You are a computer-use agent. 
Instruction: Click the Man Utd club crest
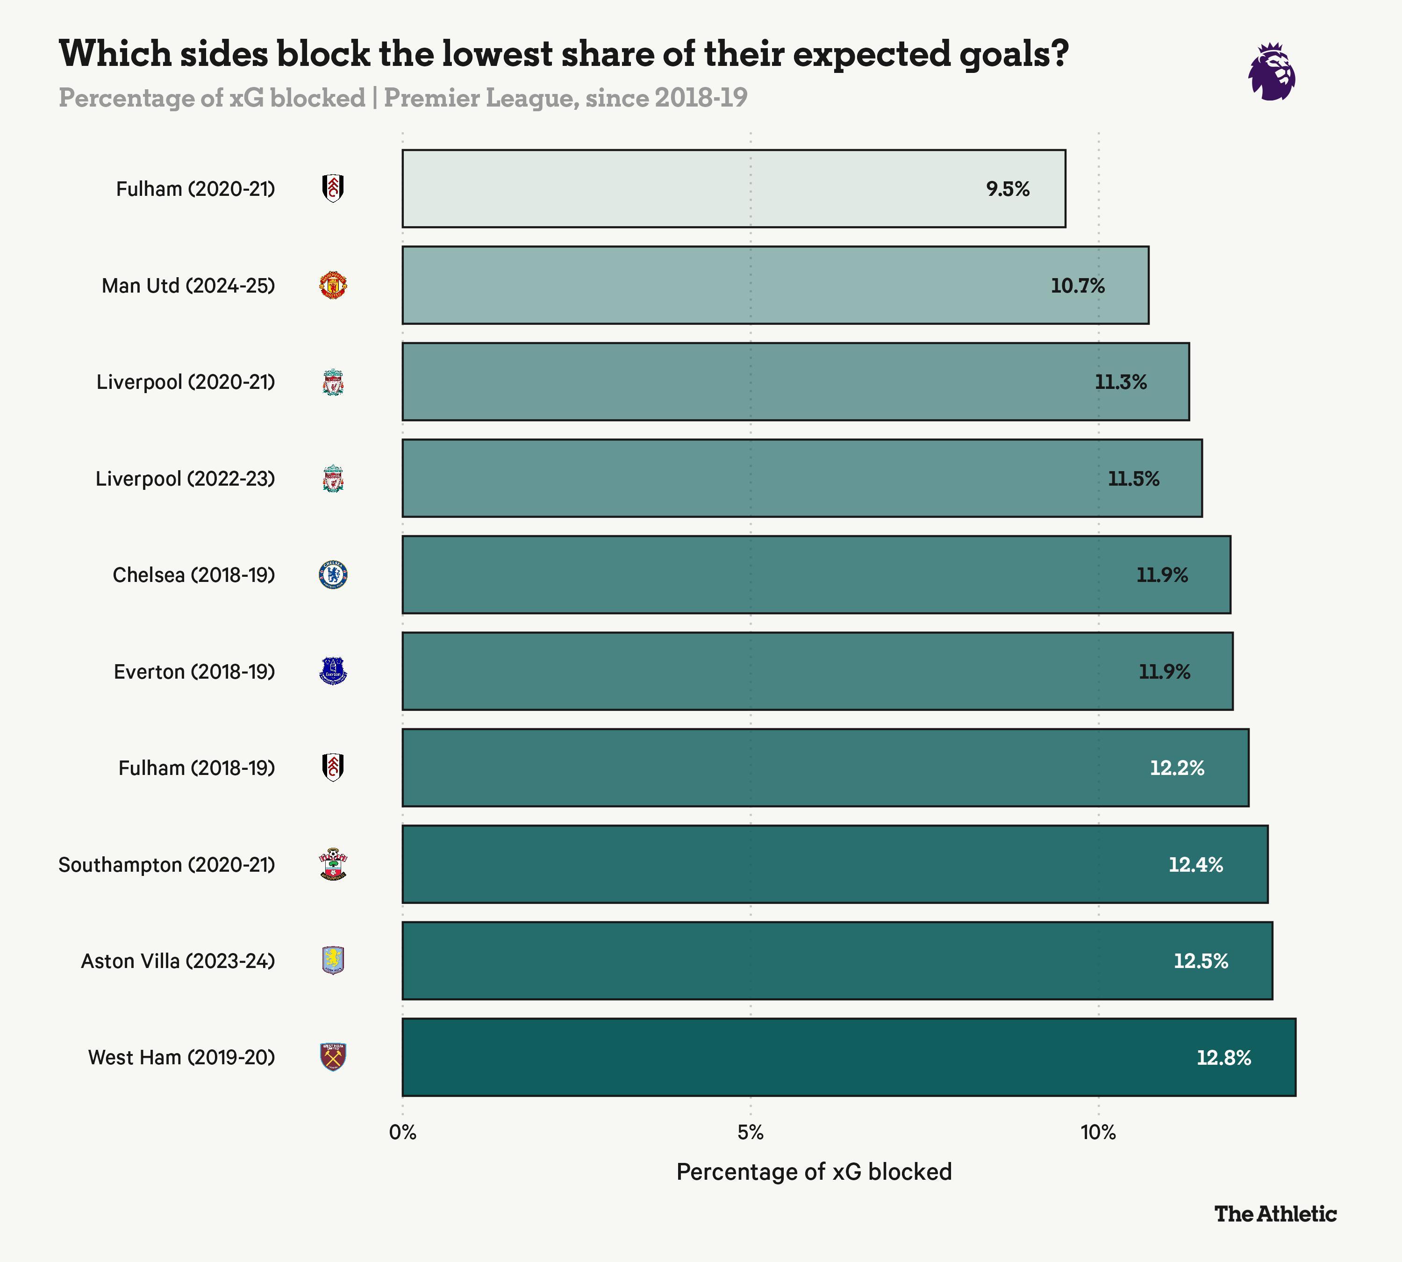click(334, 285)
